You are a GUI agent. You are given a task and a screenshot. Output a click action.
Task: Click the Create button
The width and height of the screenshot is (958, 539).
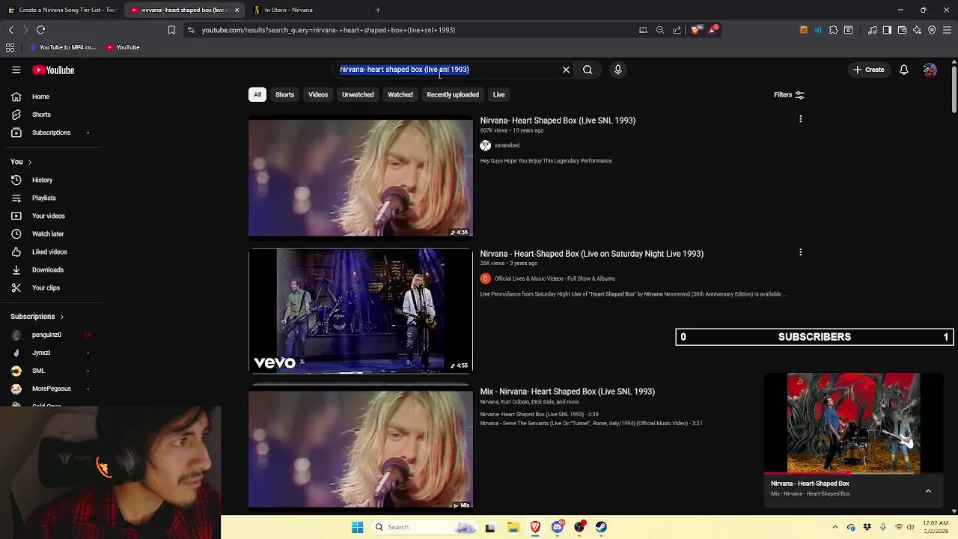tap(868, 70)
